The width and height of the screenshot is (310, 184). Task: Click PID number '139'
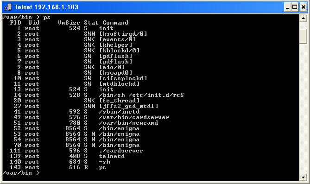click(15, 156)
